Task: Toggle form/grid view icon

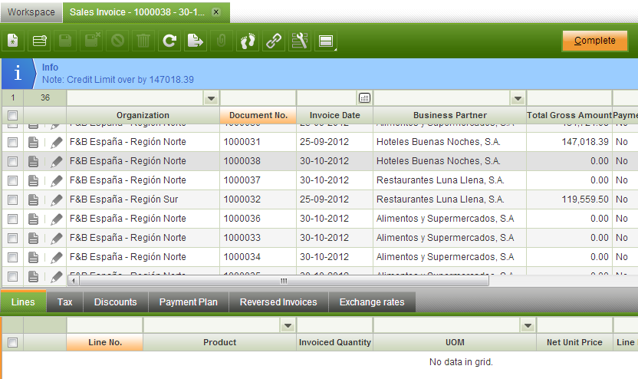Action: [326, 41]
